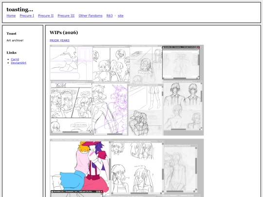Open the Precure II gallery link
Screen dimensions: 263x197
[x=46, y=16]
